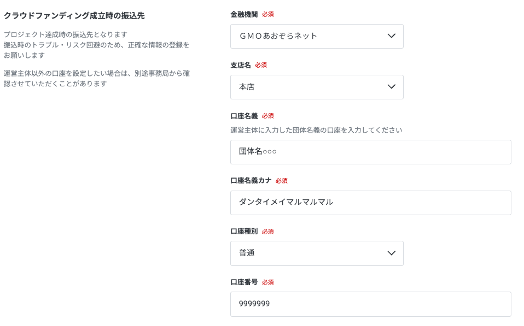The image size is (524, 326).
Task: Click the 口座名義 field label
Action: tap(244, 116)
